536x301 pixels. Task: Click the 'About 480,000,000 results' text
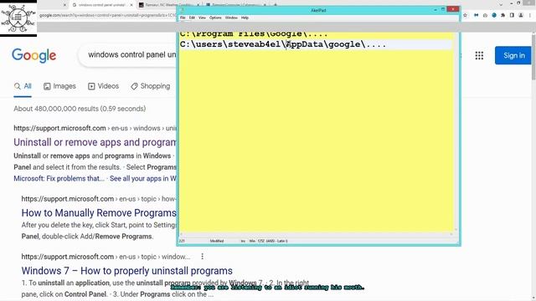(80, 109)
